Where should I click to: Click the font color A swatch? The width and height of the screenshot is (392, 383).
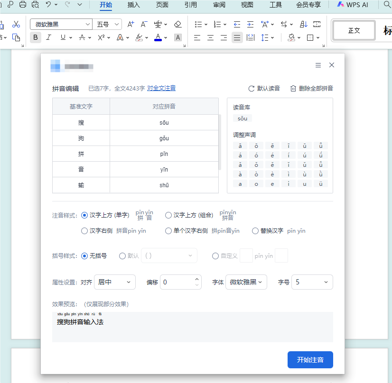tap(158, 37)
